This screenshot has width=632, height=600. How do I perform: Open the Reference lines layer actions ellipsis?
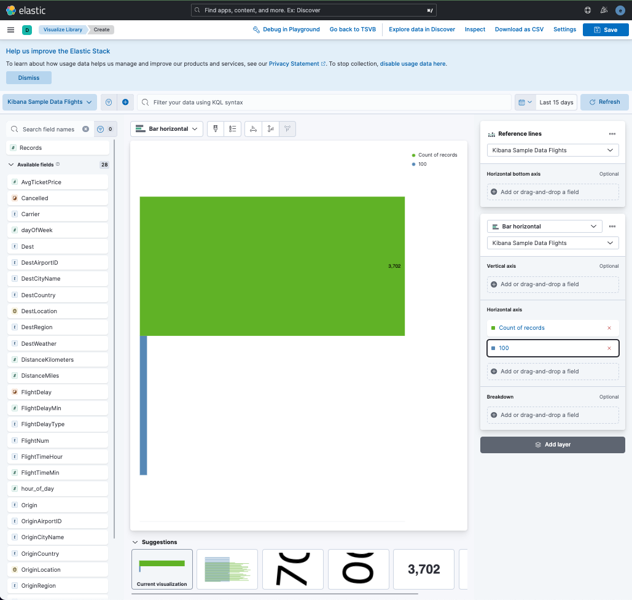(612, 133)
